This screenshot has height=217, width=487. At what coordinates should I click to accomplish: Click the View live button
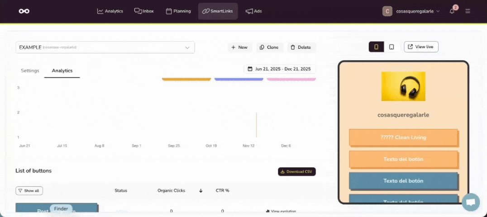tap(421, 47)
